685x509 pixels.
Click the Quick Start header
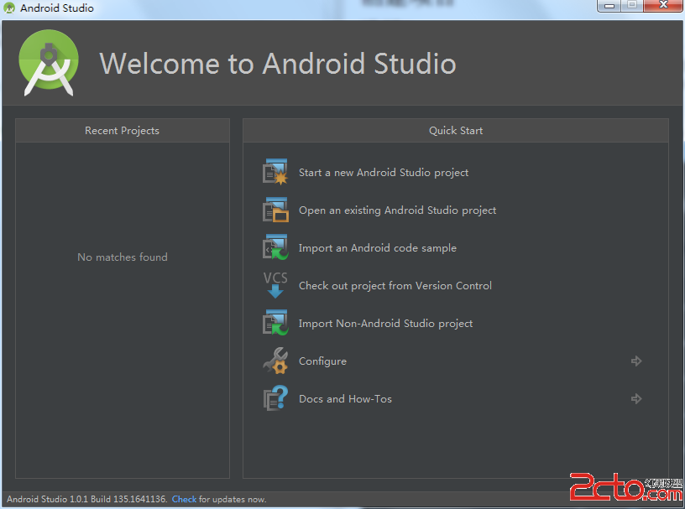coord(456,131)
